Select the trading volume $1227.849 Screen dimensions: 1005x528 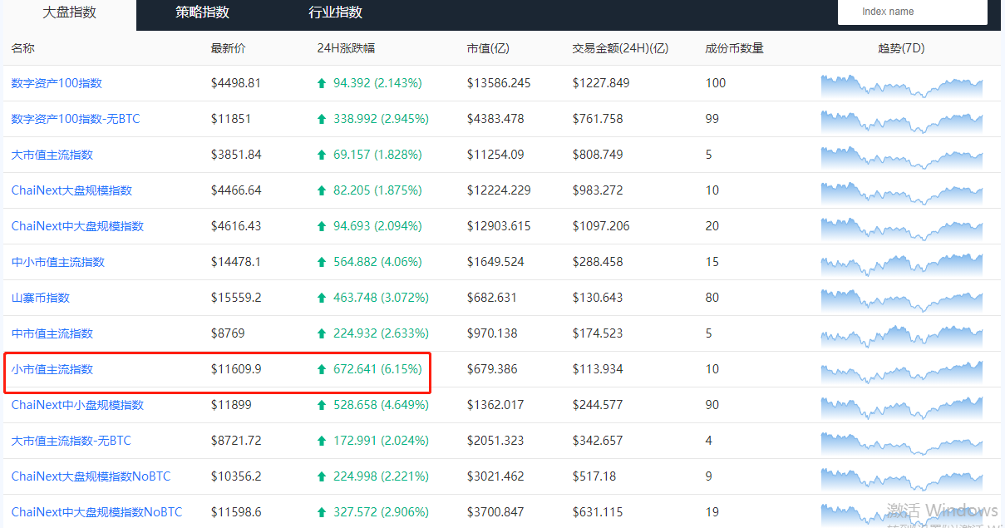(x=601, y=83)
